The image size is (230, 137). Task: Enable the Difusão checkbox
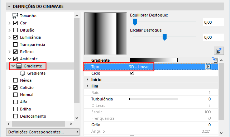coord(15,30)
